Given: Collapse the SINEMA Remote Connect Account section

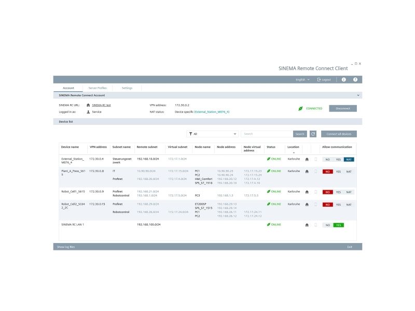Looking at the screenshot, I should 358,95.
